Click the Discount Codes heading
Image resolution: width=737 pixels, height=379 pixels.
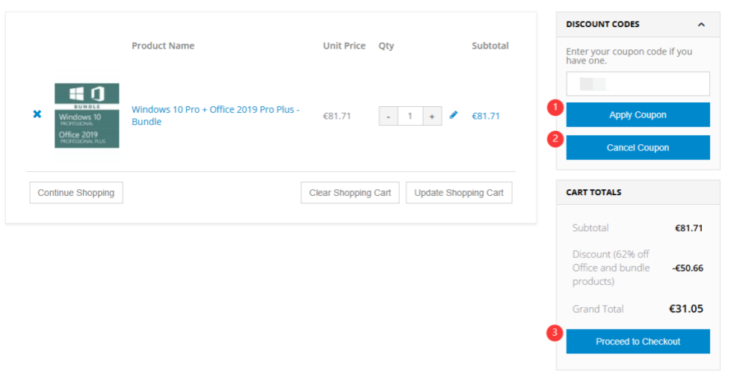click(x=602, y=25)
